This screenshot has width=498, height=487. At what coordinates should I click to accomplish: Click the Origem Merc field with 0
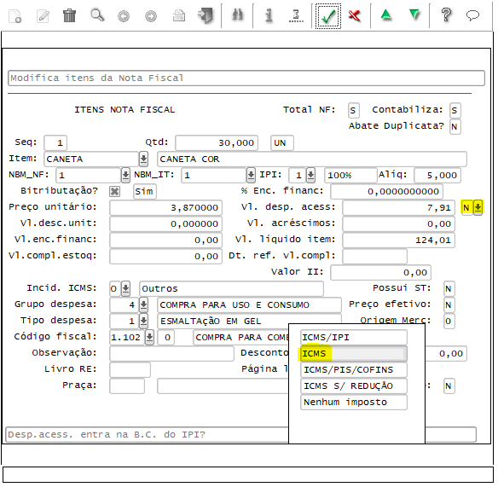[x=449, y=321]
